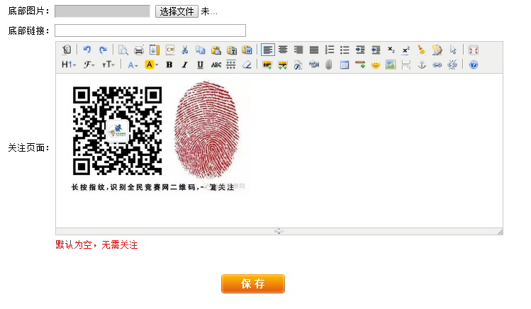Cut with the scissors icon
This screenshot has height=309, width=531.
click(185, 50)
